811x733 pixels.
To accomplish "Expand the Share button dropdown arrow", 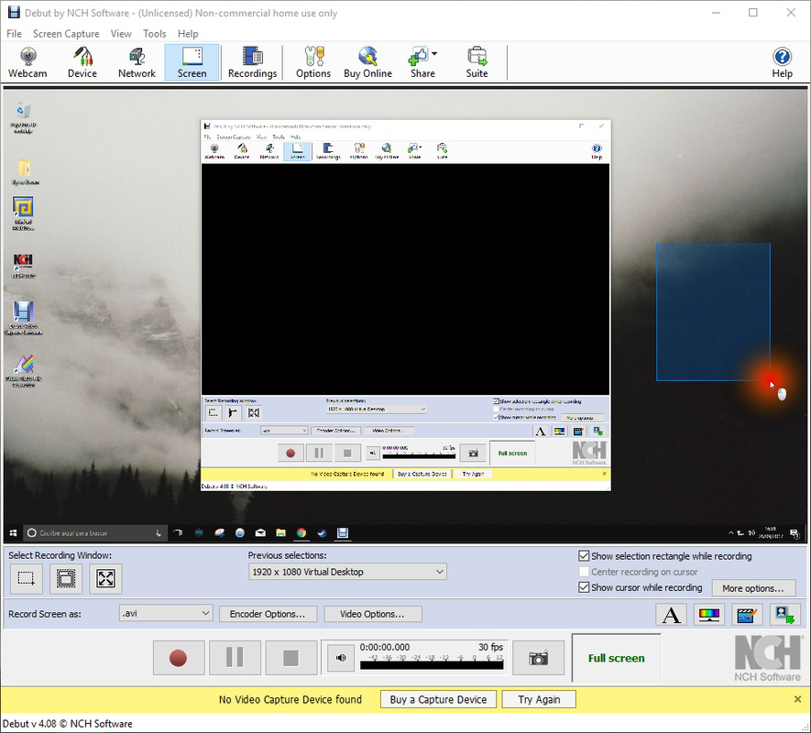I will tap(434, 53).
